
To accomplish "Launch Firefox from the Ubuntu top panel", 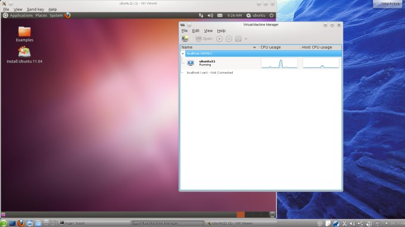I will [x=67, y=15].
